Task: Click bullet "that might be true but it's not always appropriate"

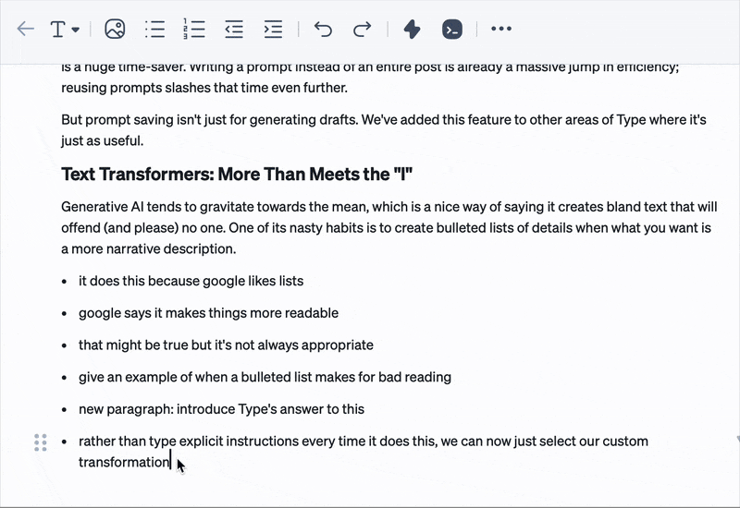Action: coord(226,345)
